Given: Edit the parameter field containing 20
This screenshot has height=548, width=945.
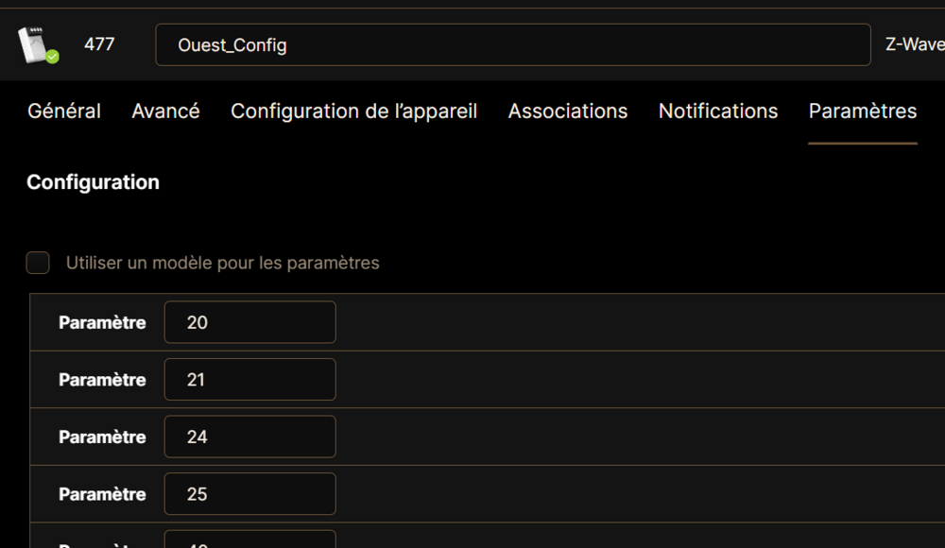Looking at the screenshot, I should pyautogui.click(x=250, y=322).
